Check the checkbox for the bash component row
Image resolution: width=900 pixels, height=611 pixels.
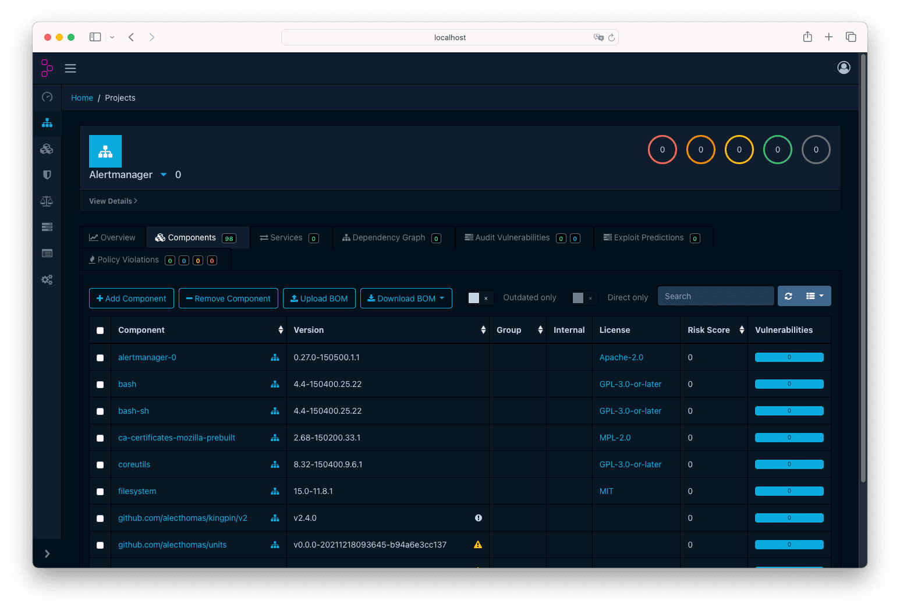pos(100,384)
